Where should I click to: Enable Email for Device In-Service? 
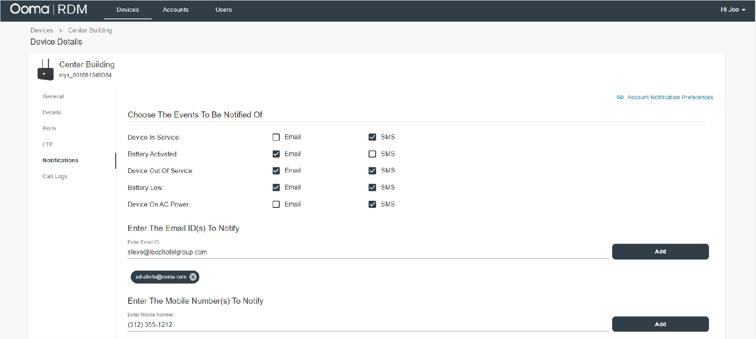(276, 137)
